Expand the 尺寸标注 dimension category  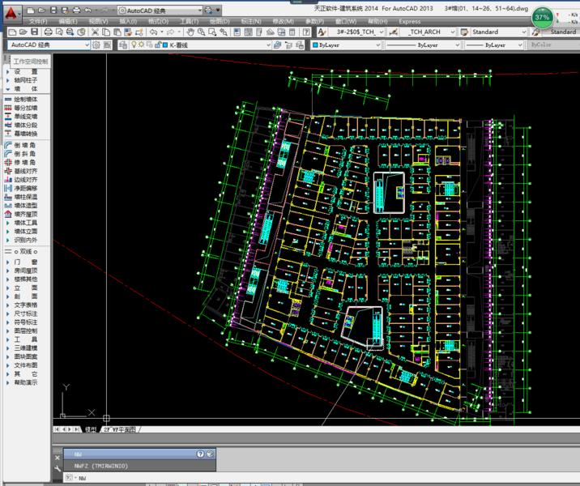click(x=26, y=313)
